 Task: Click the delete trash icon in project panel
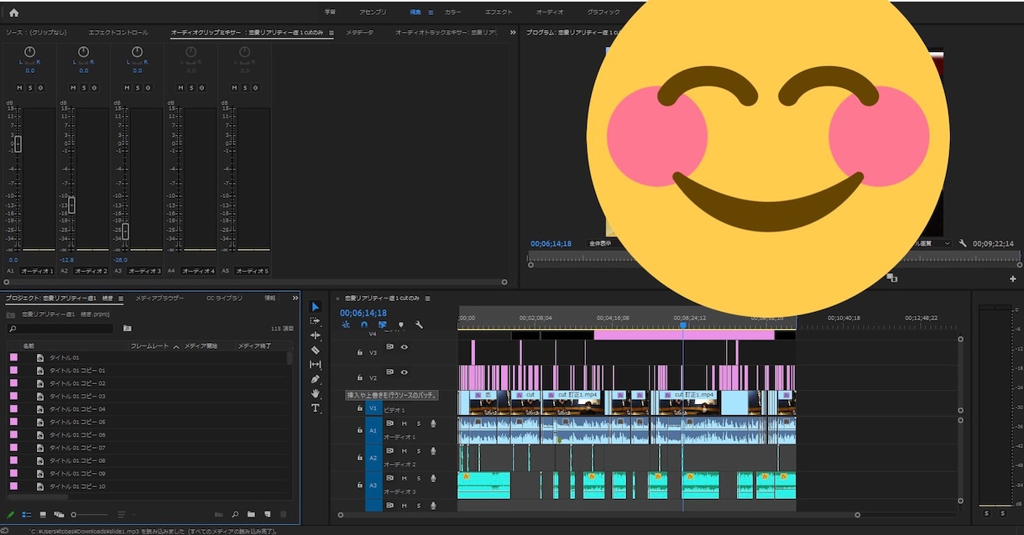pos(283,514)
